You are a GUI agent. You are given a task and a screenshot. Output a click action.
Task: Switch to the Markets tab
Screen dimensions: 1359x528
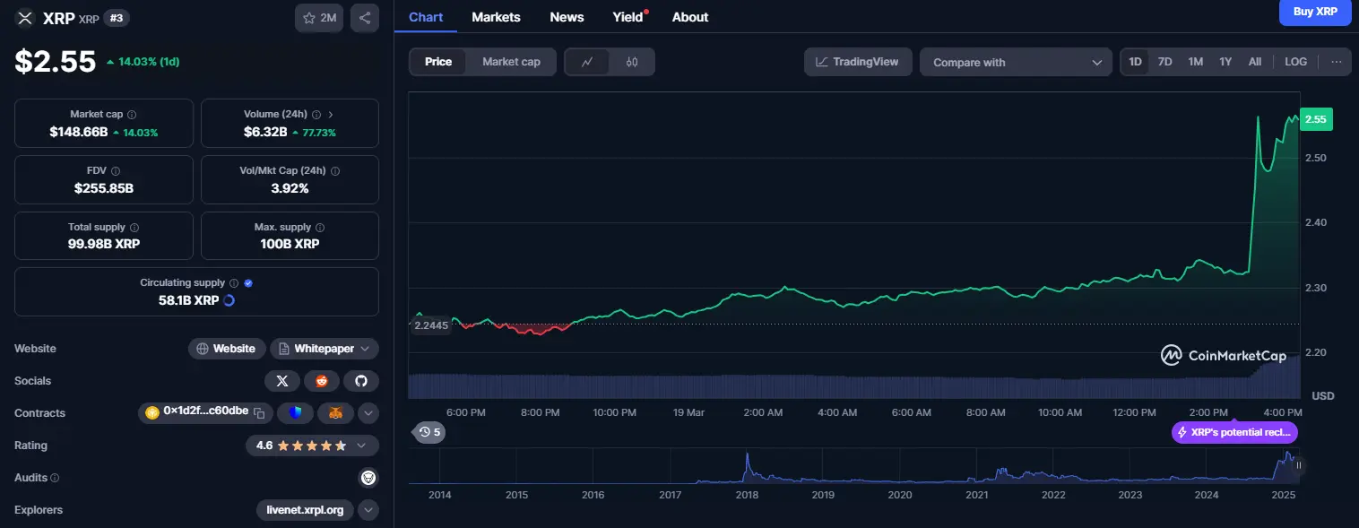point(496,17)
